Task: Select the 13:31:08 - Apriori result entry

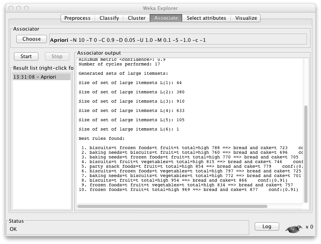Action: [41, 77]
